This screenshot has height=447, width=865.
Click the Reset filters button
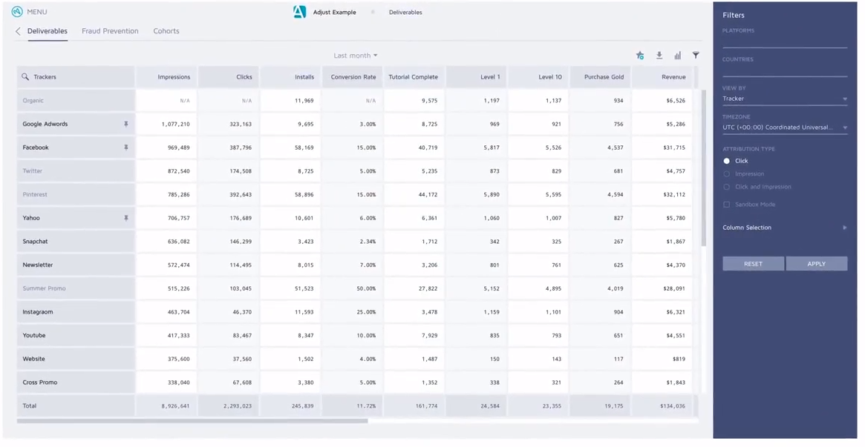(x=753, y=264)
